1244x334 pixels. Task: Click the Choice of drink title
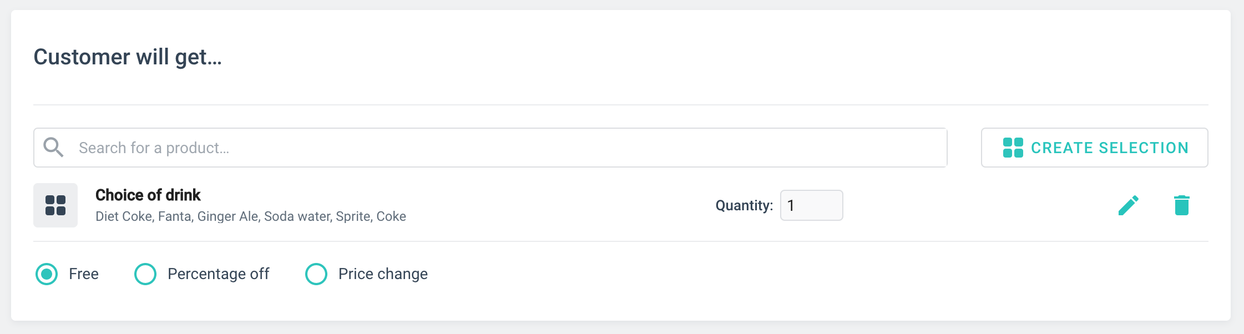click(x=148, y=195)
